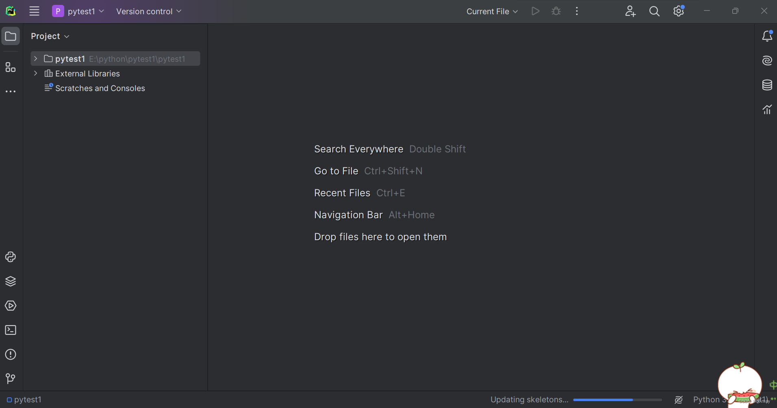The image size is (777, 408).
Task: Run the current file
Action: click(536, 11)
